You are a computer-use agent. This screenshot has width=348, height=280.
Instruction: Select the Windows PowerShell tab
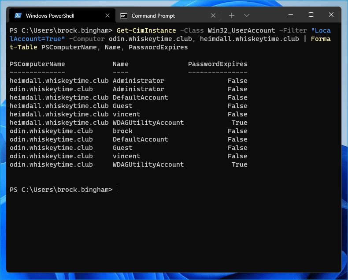coord(62,15)
